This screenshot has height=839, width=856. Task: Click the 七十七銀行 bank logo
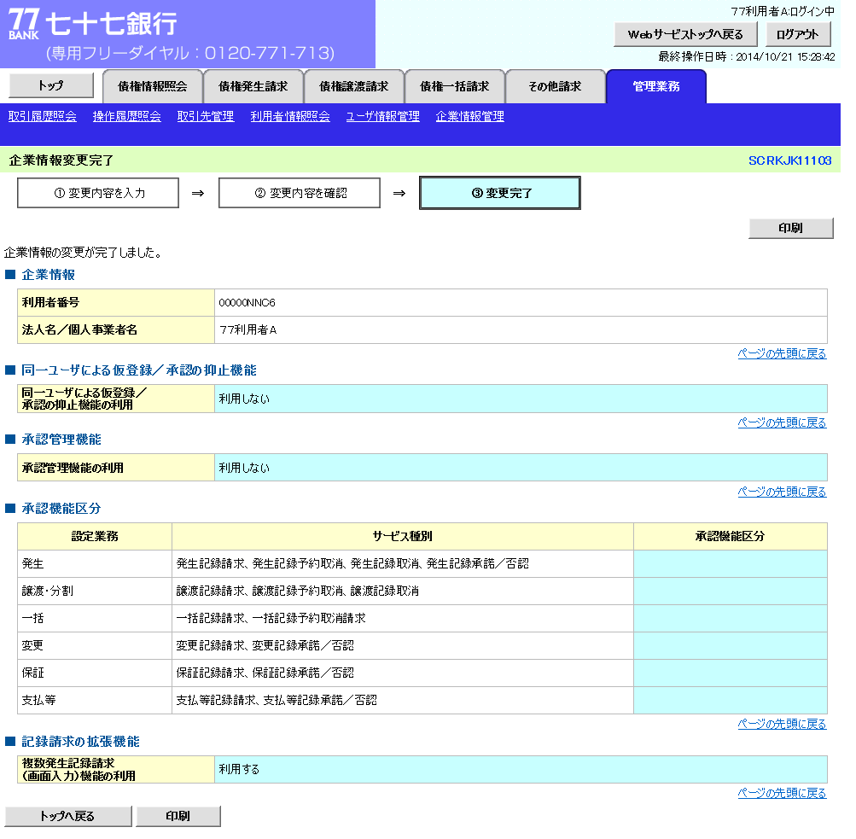93,24
